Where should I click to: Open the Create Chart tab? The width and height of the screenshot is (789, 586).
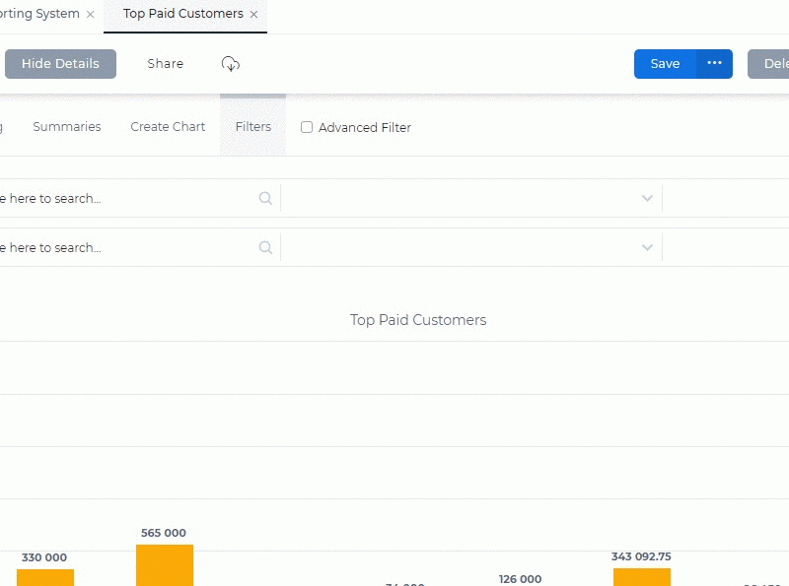[168, 127]
